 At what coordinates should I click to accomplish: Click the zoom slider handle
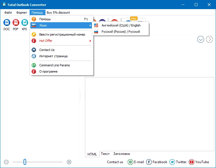25,162
